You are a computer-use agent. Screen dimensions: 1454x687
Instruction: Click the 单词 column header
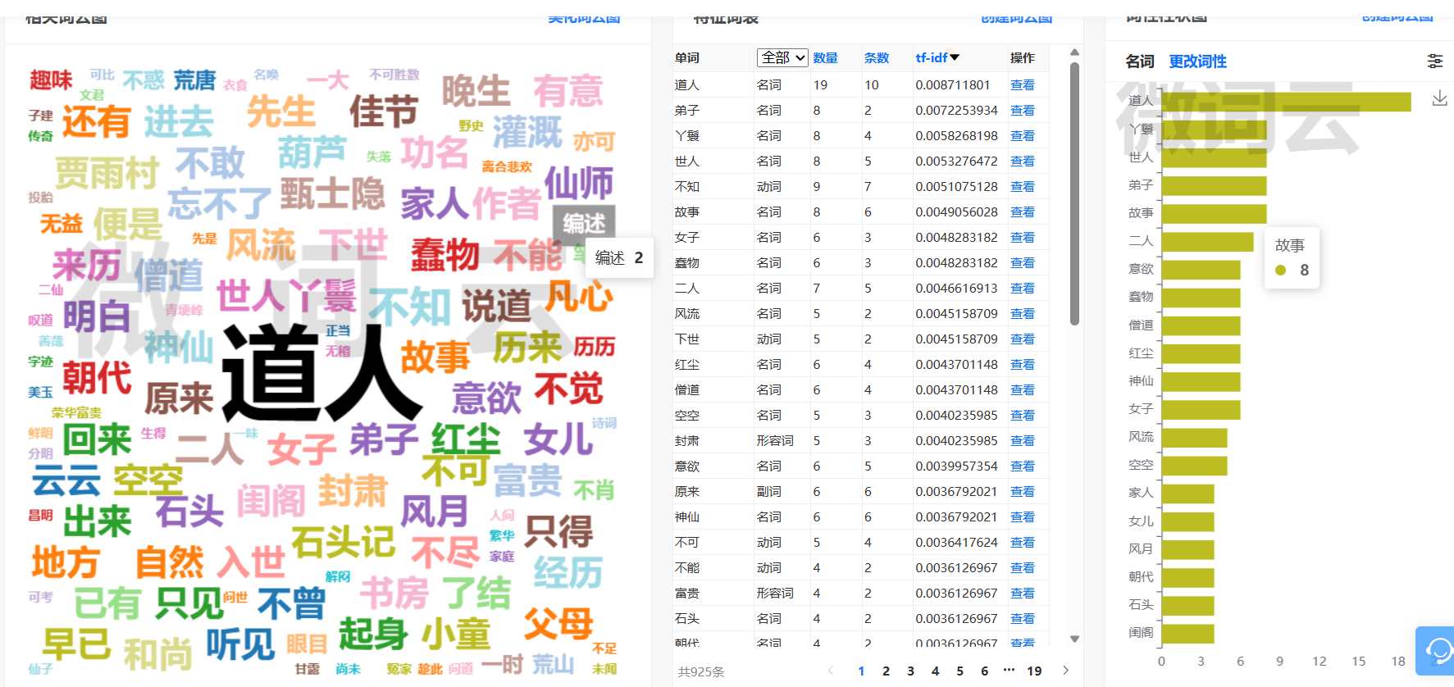pos(687,57)
